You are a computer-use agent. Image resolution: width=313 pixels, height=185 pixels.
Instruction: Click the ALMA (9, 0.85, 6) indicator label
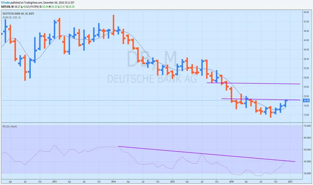coord(11,17)
